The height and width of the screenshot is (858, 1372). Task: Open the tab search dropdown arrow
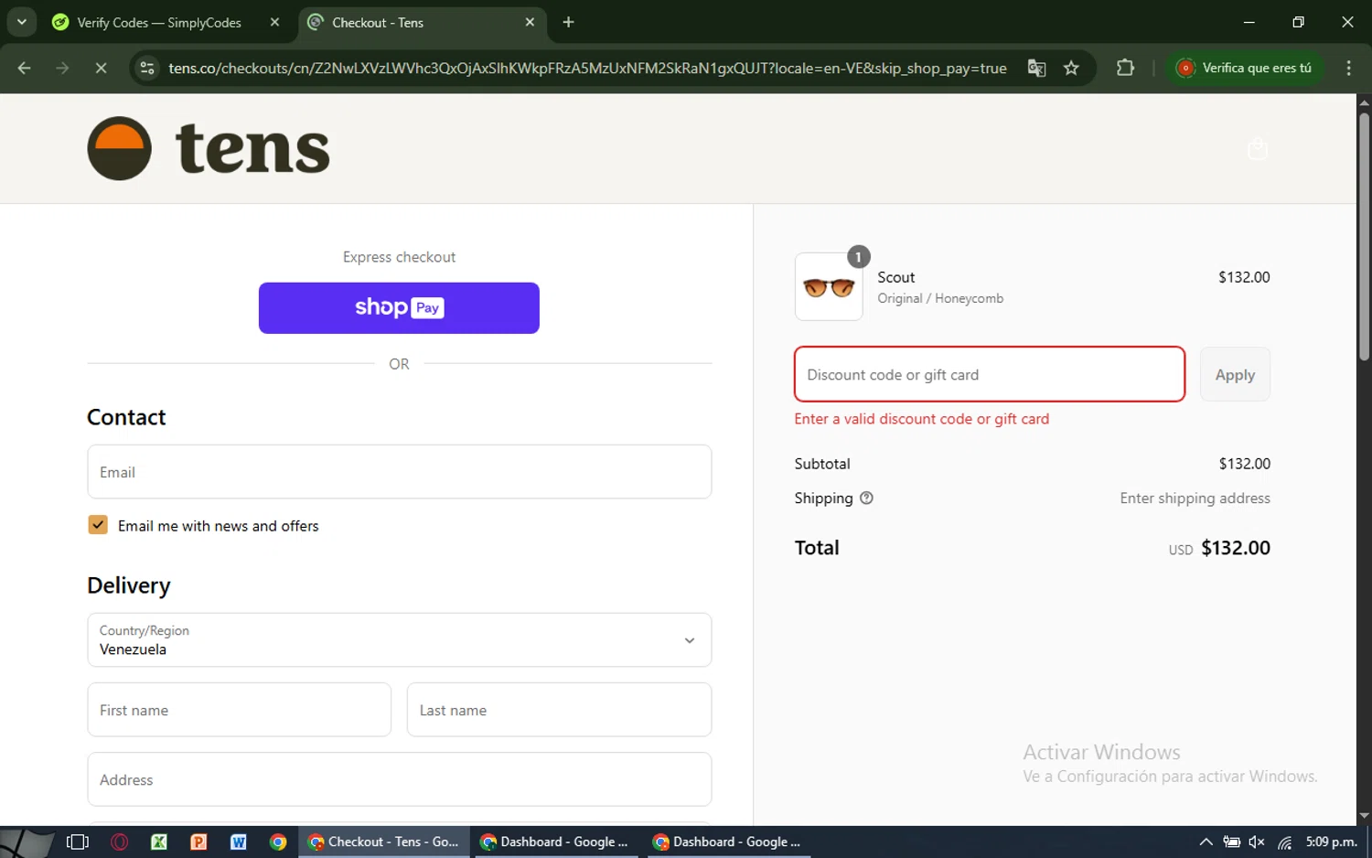[x=21, y=22]
